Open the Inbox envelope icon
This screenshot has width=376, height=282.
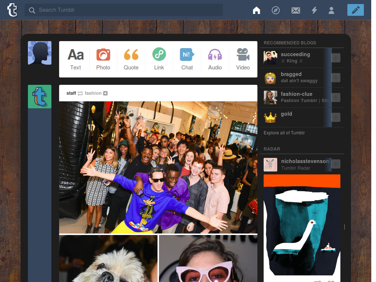pyautogui.click(x=296, y=10)
